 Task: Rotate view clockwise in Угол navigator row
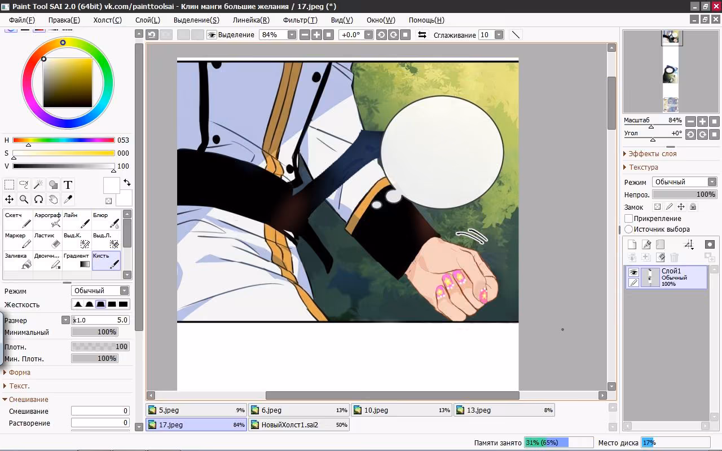(702, 134)
